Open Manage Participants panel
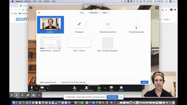Viewport: 187px width, 105px height. [x=86, y=88]
